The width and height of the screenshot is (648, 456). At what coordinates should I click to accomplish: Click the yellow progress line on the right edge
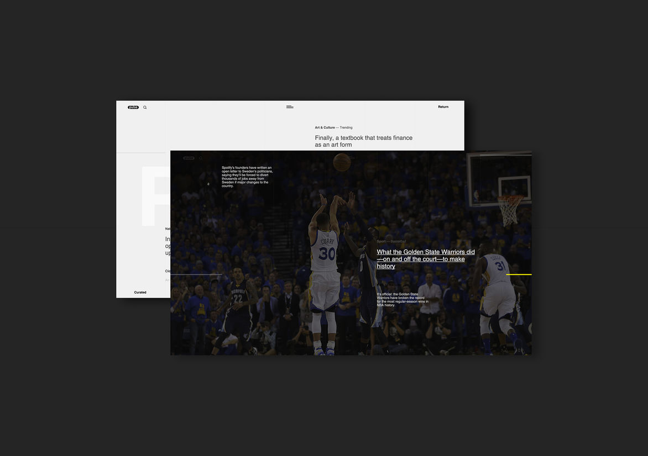[519, 274]
